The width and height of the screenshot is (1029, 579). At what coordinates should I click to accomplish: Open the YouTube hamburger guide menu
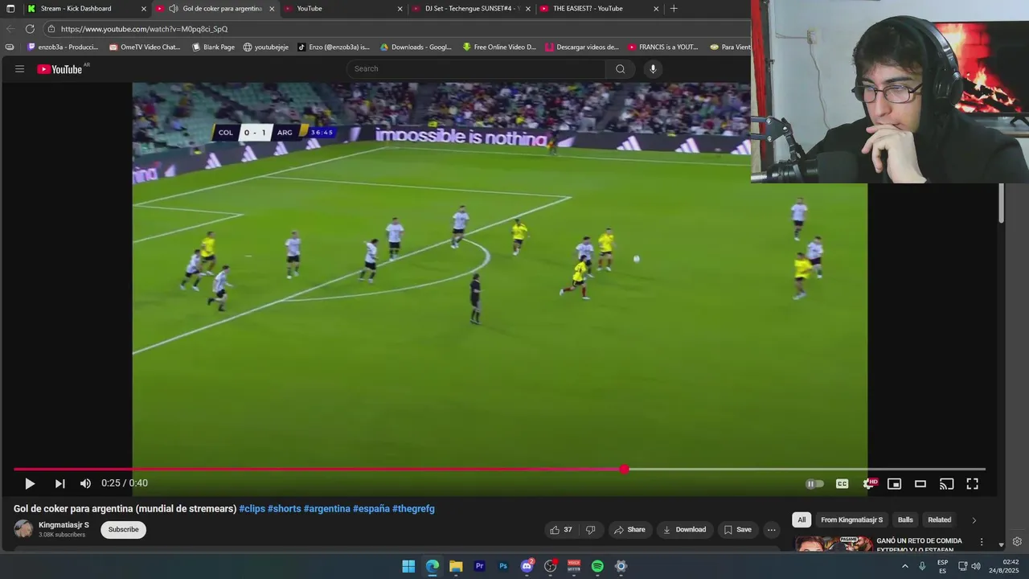[x=19, y=68]
